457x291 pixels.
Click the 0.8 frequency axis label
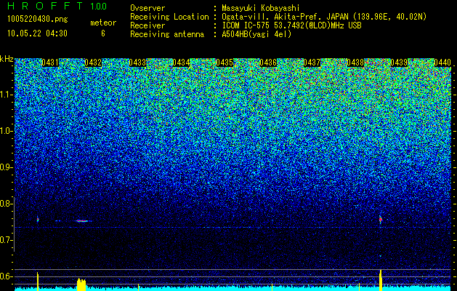(x=7, y=204)
